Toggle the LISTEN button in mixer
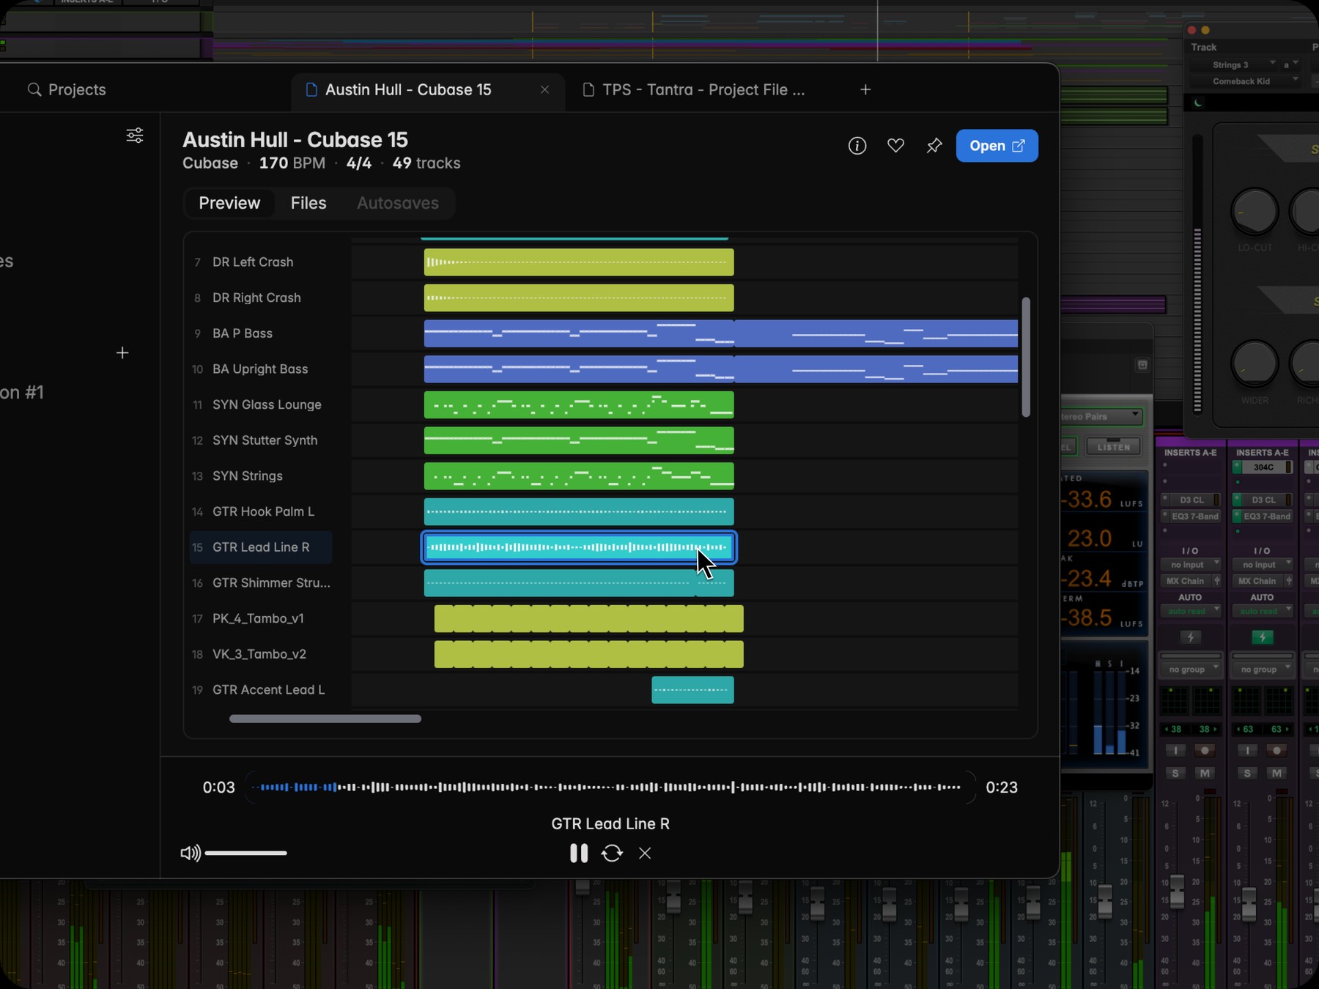 point(1113,447)
